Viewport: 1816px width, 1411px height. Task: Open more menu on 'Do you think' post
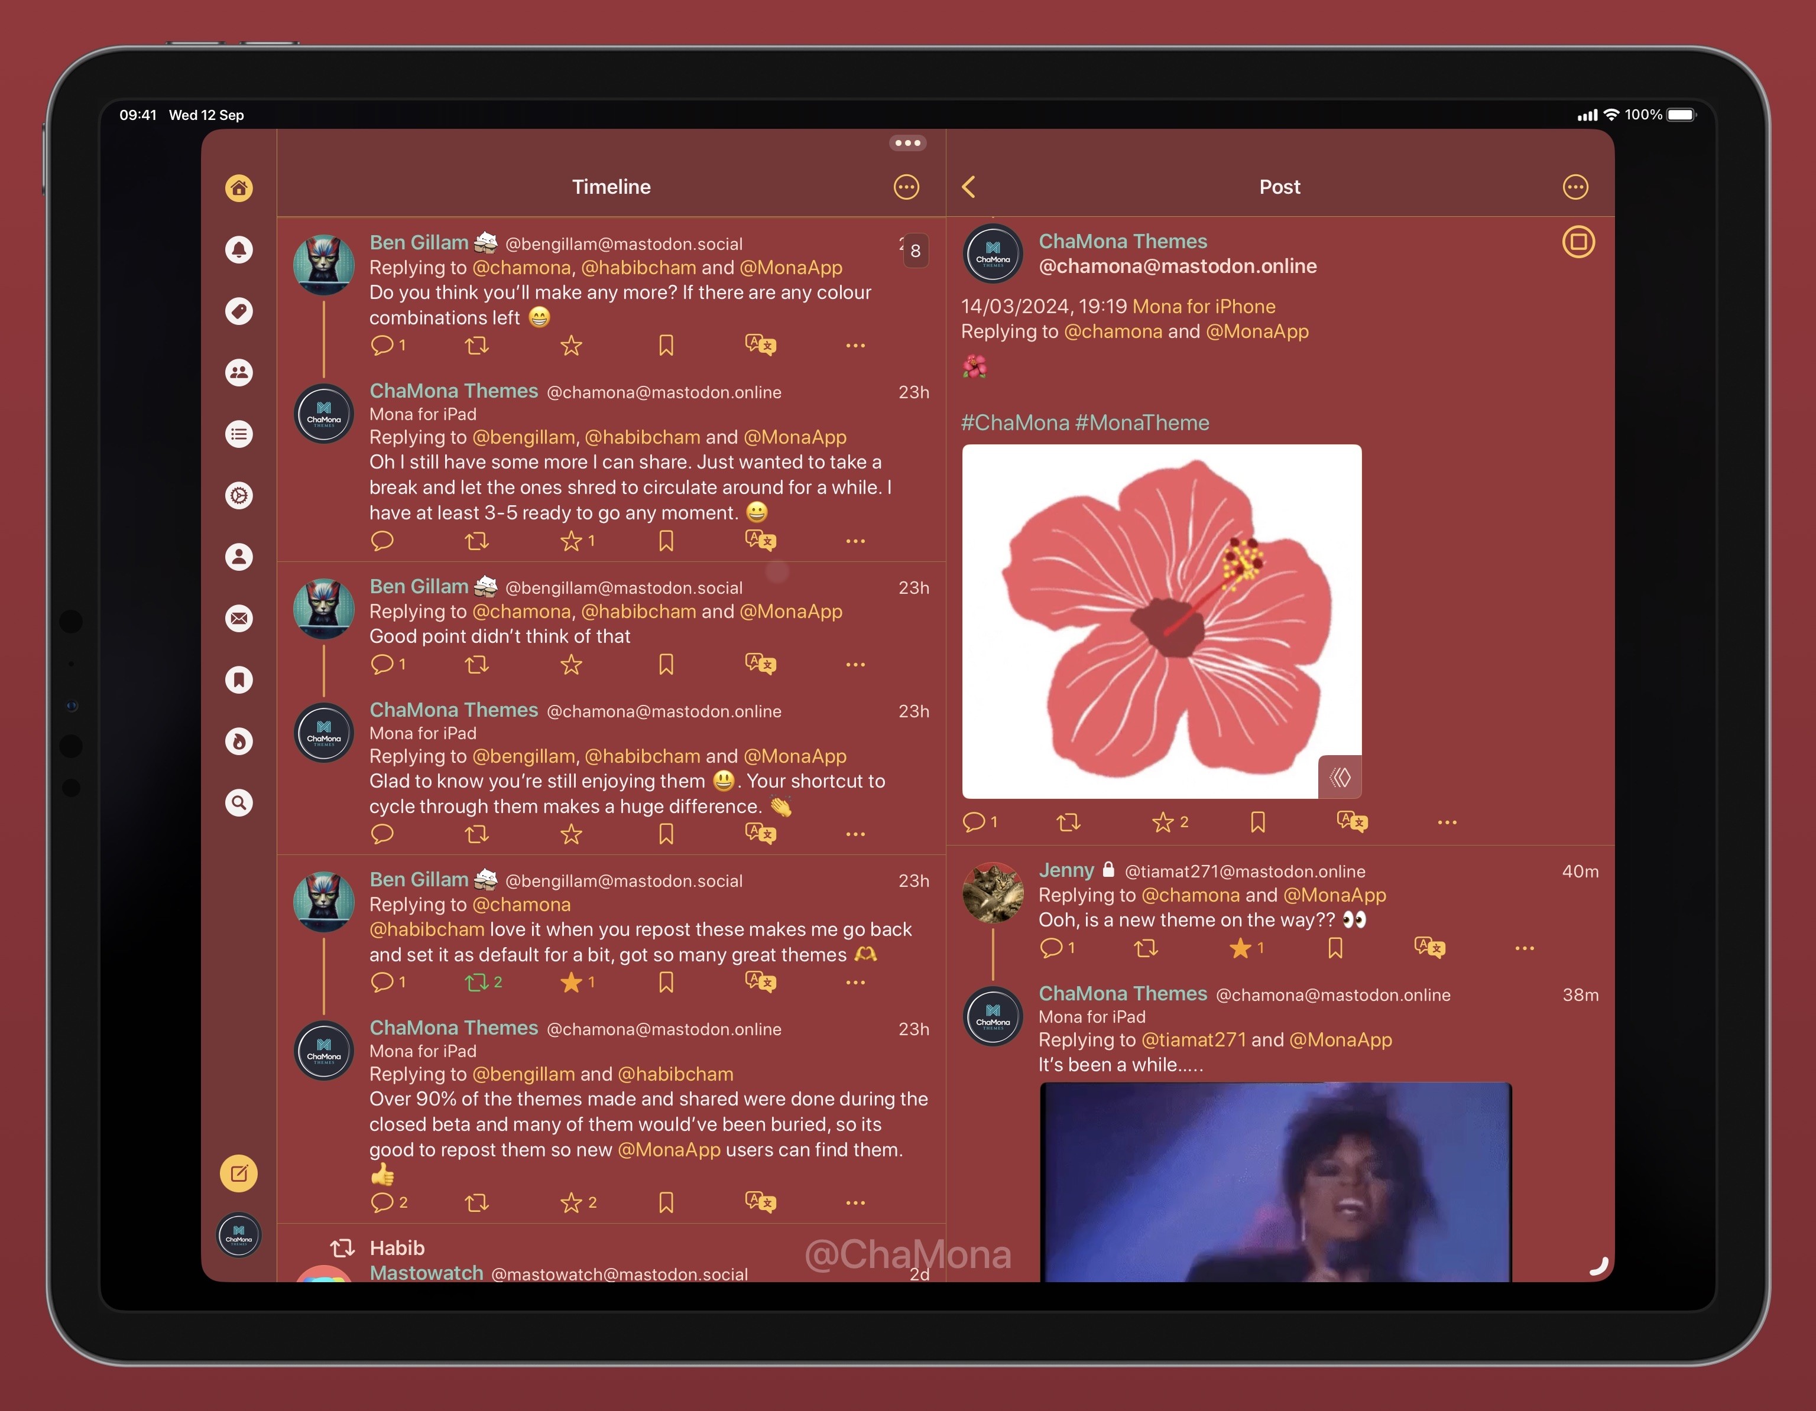[855, 345]
